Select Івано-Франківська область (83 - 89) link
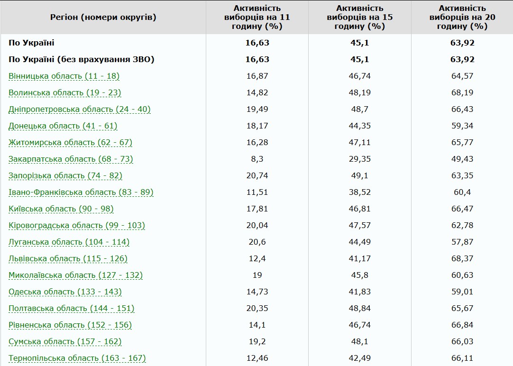Viewport: 513px width, 366px height. coord(81,192)
